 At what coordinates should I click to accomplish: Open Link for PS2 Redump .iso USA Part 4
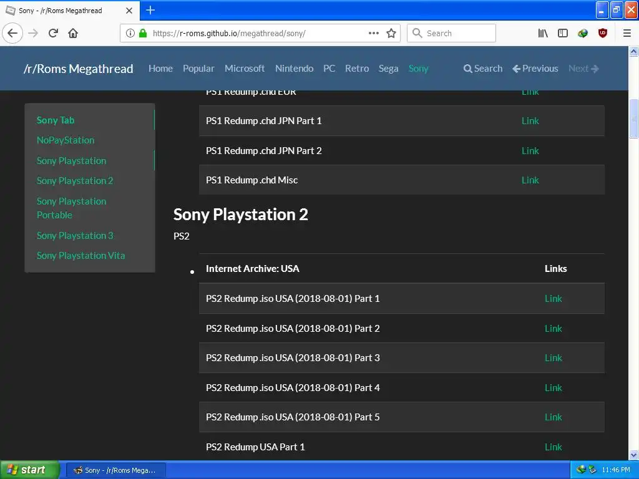(554, 388)
